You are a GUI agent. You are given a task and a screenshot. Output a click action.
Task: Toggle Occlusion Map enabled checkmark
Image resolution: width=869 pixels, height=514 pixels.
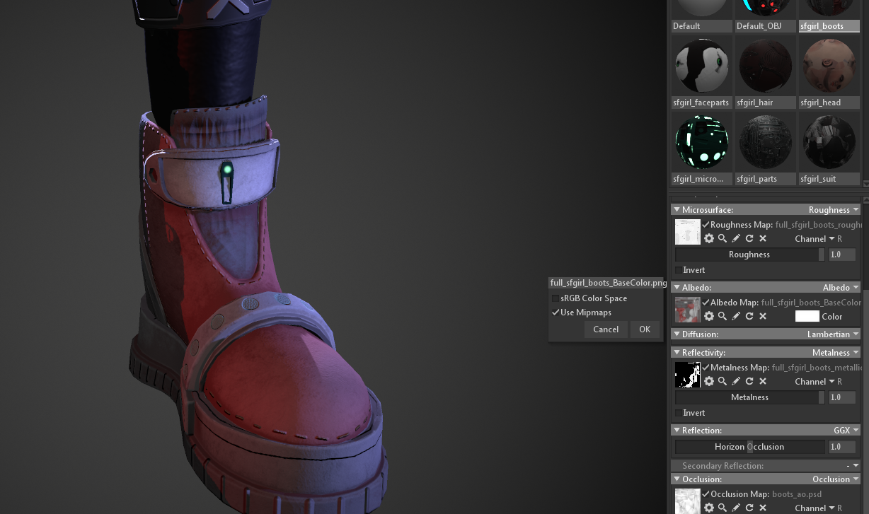point(706,494)
